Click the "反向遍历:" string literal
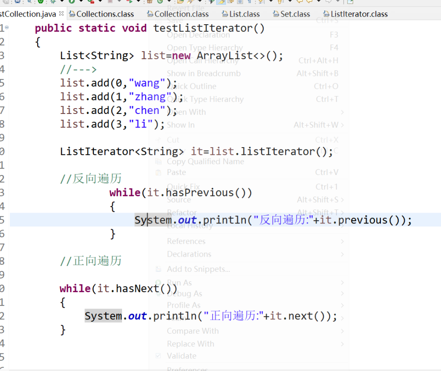This screenshot has width=441, height=371. [x=283, y=220]
